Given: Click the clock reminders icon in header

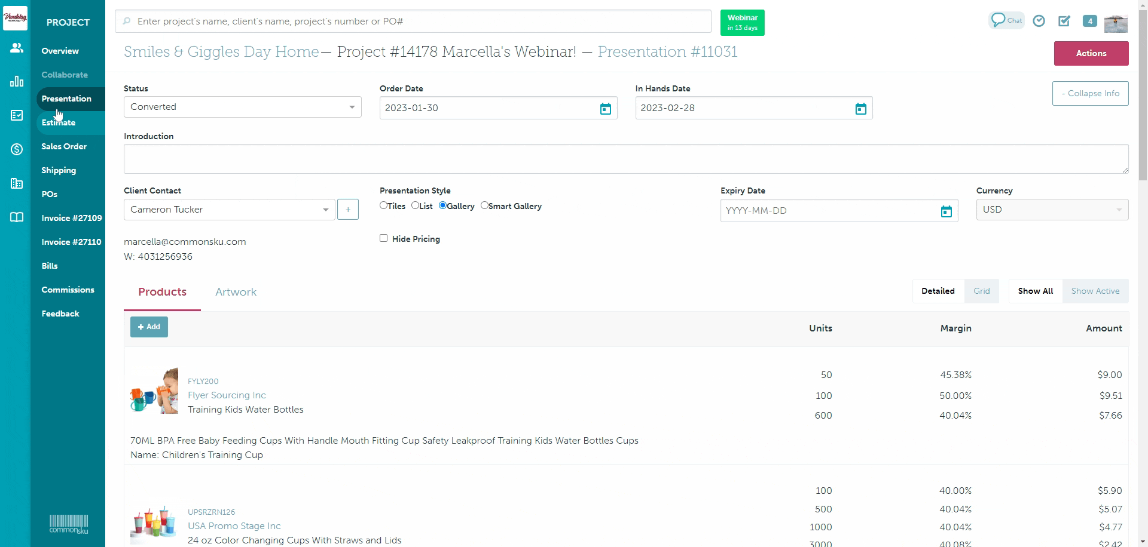Looking at the screenshot, I should click(x=1039, y=21).
